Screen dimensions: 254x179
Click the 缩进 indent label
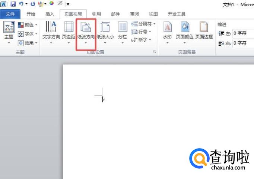click(x=222, y=25)
